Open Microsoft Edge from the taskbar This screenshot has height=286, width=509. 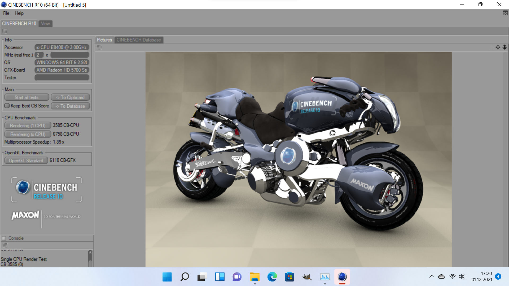click(272, 277)
